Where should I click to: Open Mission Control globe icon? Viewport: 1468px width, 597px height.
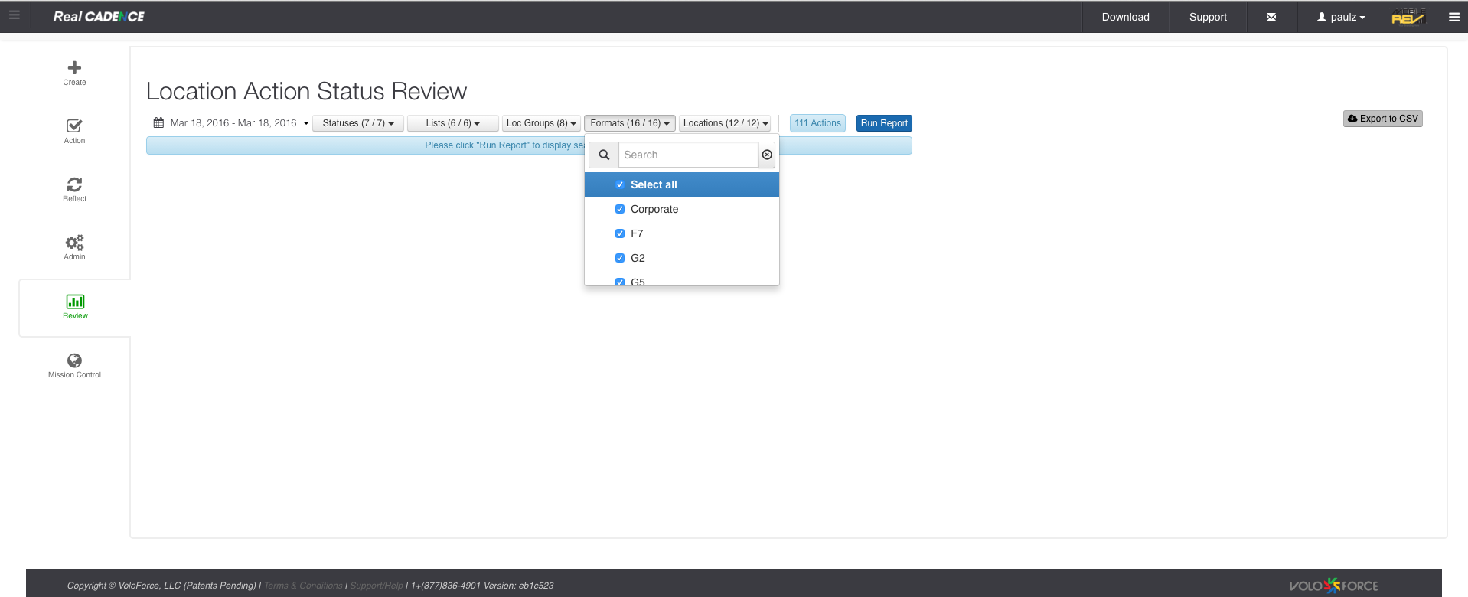tap(74, 360)
